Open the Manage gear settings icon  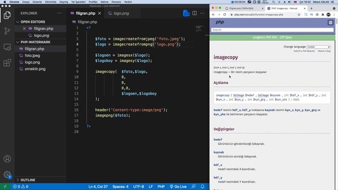7,175
